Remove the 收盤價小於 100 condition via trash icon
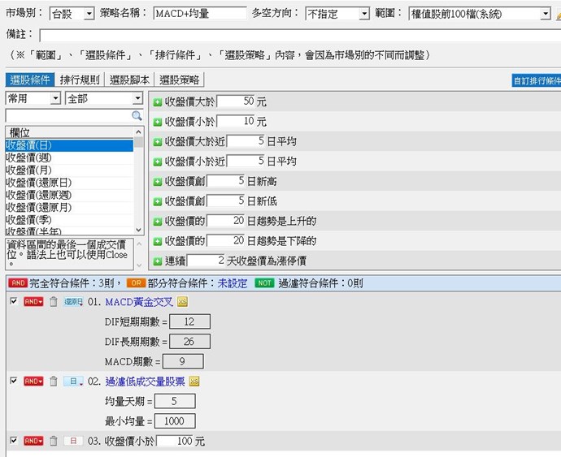Screen dimensions: 561x457 pos(54,441)
